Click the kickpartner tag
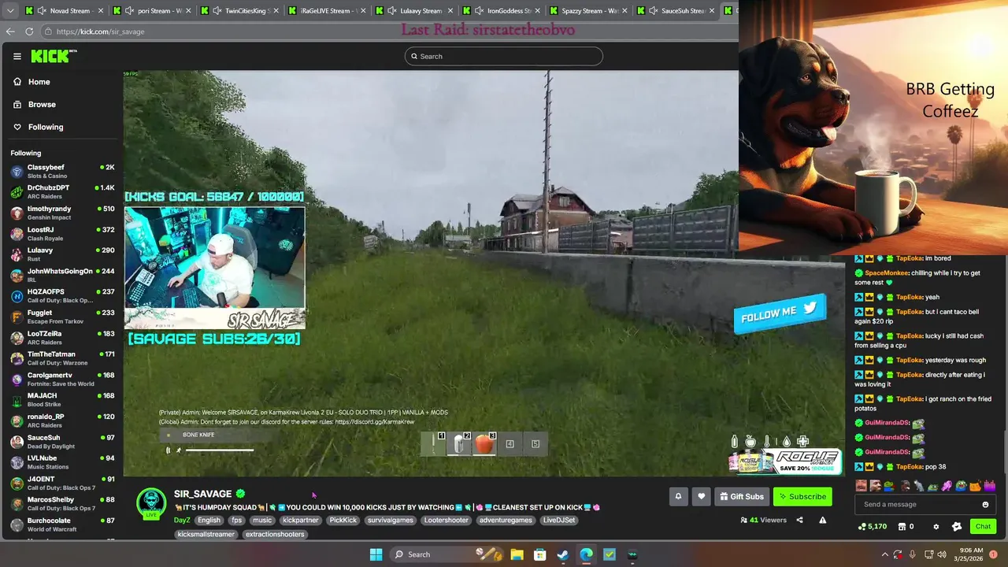This screenshot has width=1008, height=567. pyautogui.click(x=301, y=520)
